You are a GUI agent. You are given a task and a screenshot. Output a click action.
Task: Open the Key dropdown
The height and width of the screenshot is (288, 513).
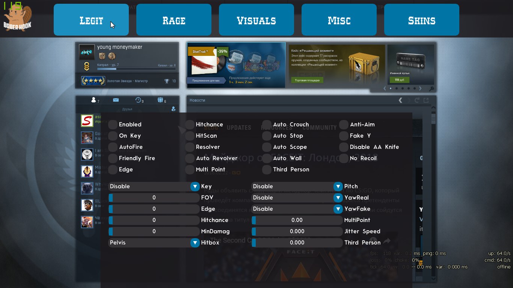[x=154, y=186]
